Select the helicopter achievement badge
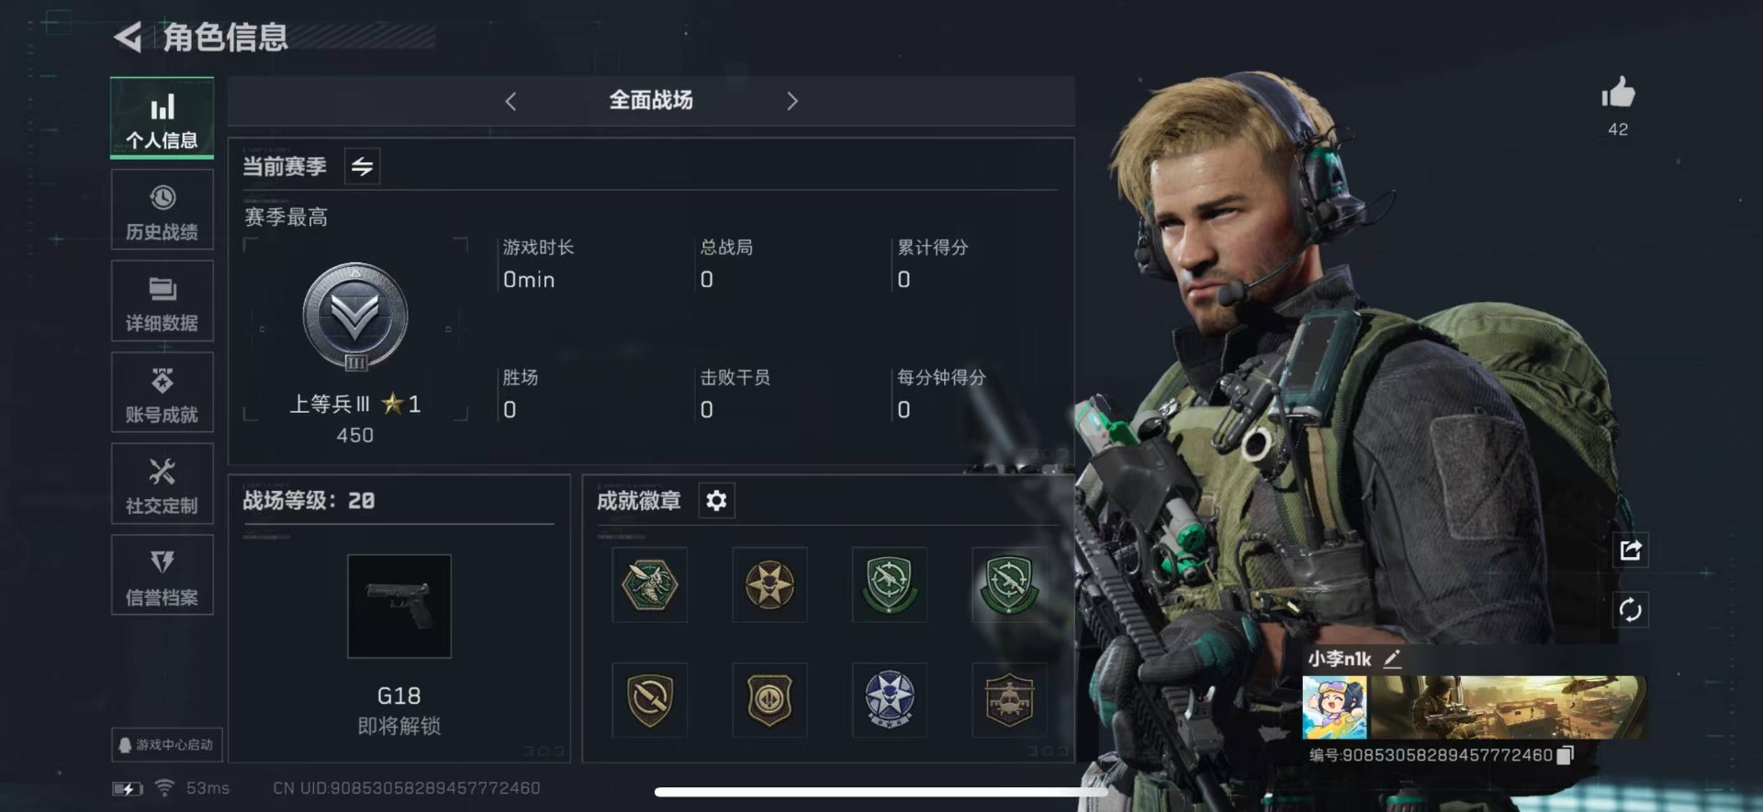This screenshot has height=812, width=1763. 1008,699
